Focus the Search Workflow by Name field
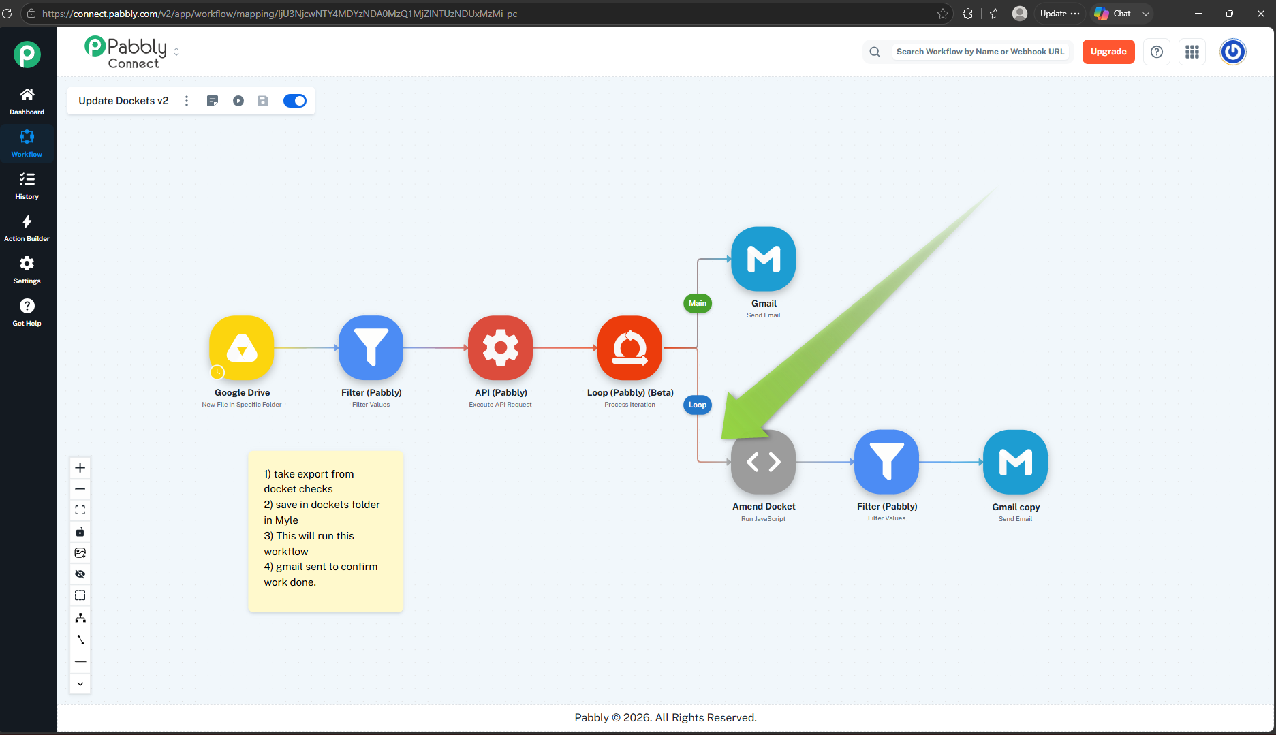This screenshot has height=735, width=1276. pos(980,52)
